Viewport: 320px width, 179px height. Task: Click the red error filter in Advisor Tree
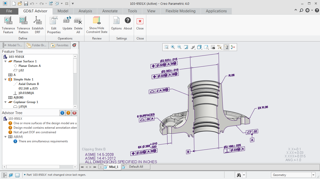point(74,113)
